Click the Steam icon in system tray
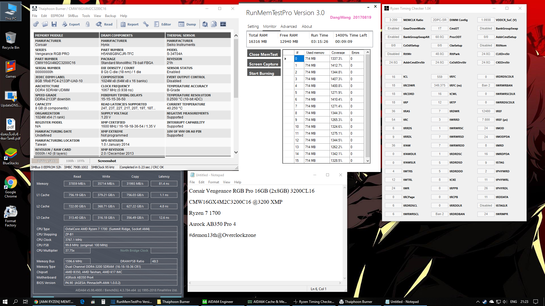The width and height of the screenshot is (545, 306). tap(485, 302)
